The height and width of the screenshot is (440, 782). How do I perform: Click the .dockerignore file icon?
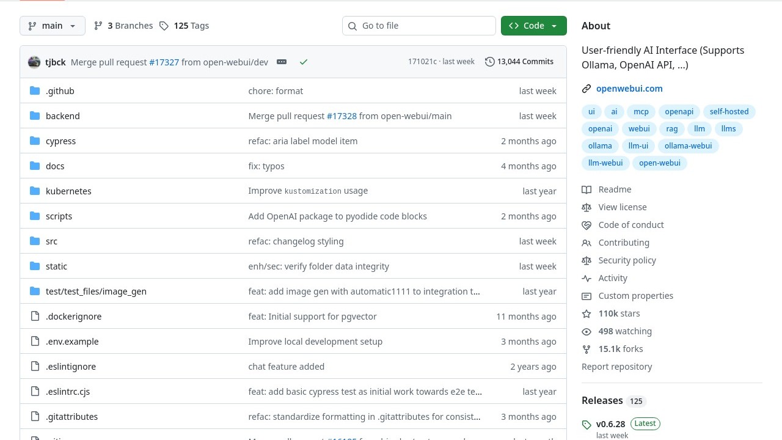click(x=35, y=317)
